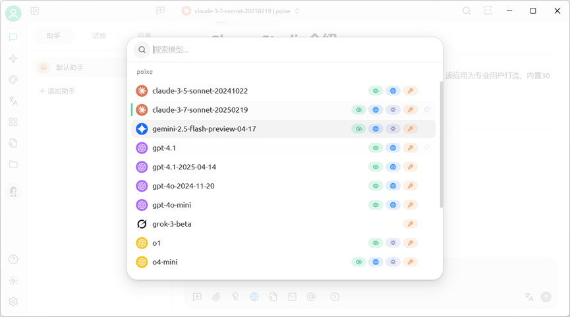Open the agents sparkle sidebar icon
The width and height of the screenshot is (570, 317).
(13, 59)
